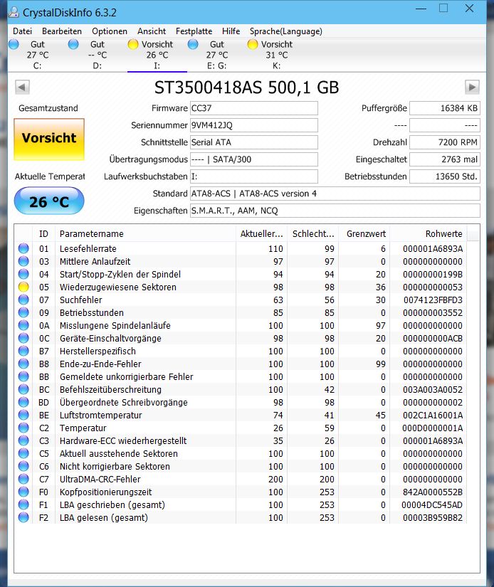Click the Grenzwert column header

(x=364, y=233)
